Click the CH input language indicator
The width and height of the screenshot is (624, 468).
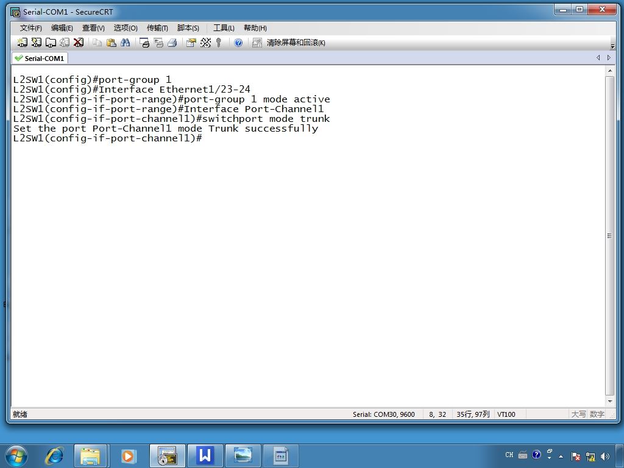[509, 455]
